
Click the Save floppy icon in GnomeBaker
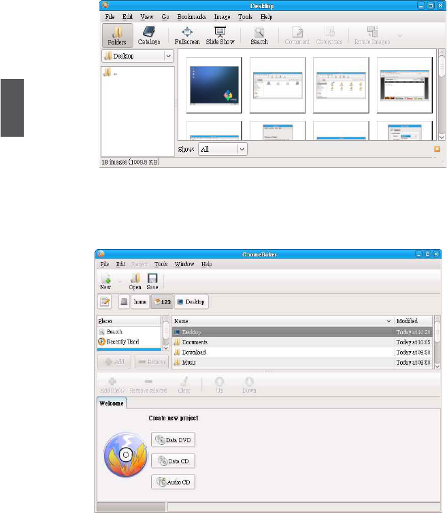click(x=152, y=282)
